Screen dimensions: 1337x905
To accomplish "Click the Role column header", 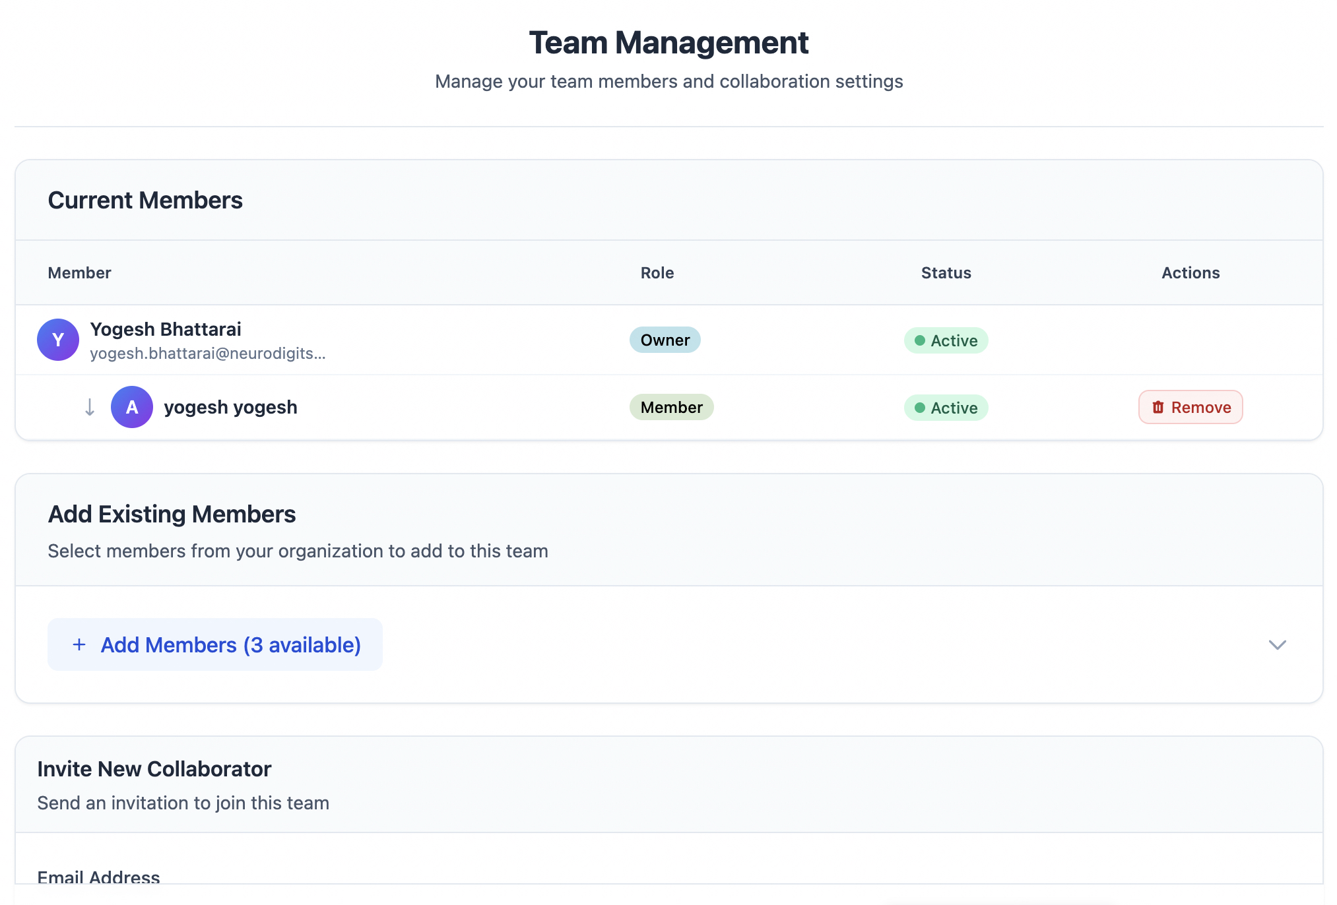I will tap(657, 272).
